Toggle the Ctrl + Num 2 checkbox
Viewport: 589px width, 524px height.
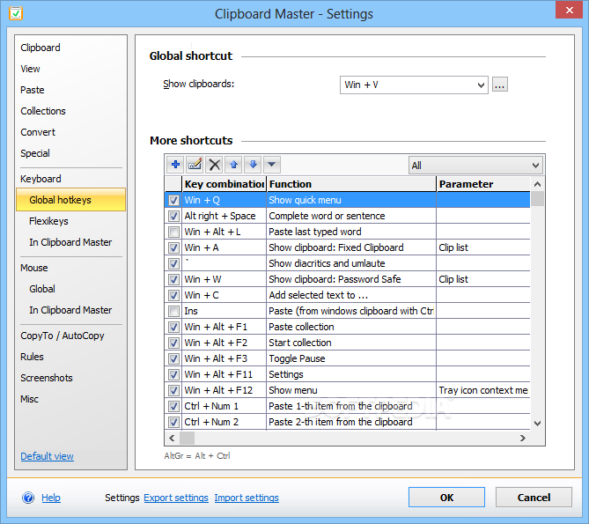pos(173,422)
